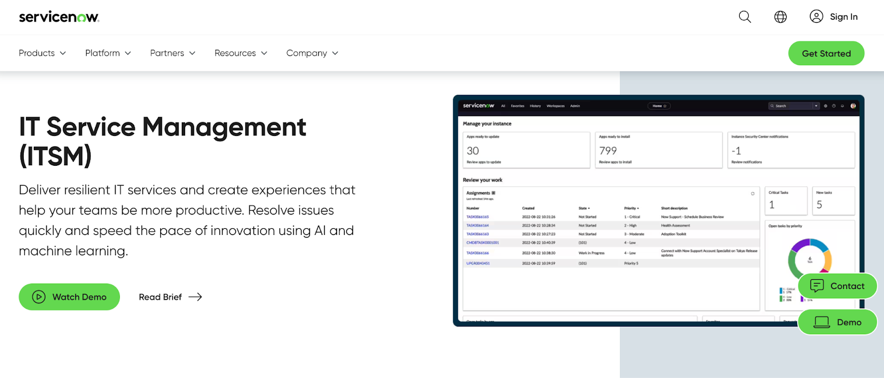Click the arrow icon next to Read Brief
Viewport: 884px width, 378px height.
[x=195, y=297]
